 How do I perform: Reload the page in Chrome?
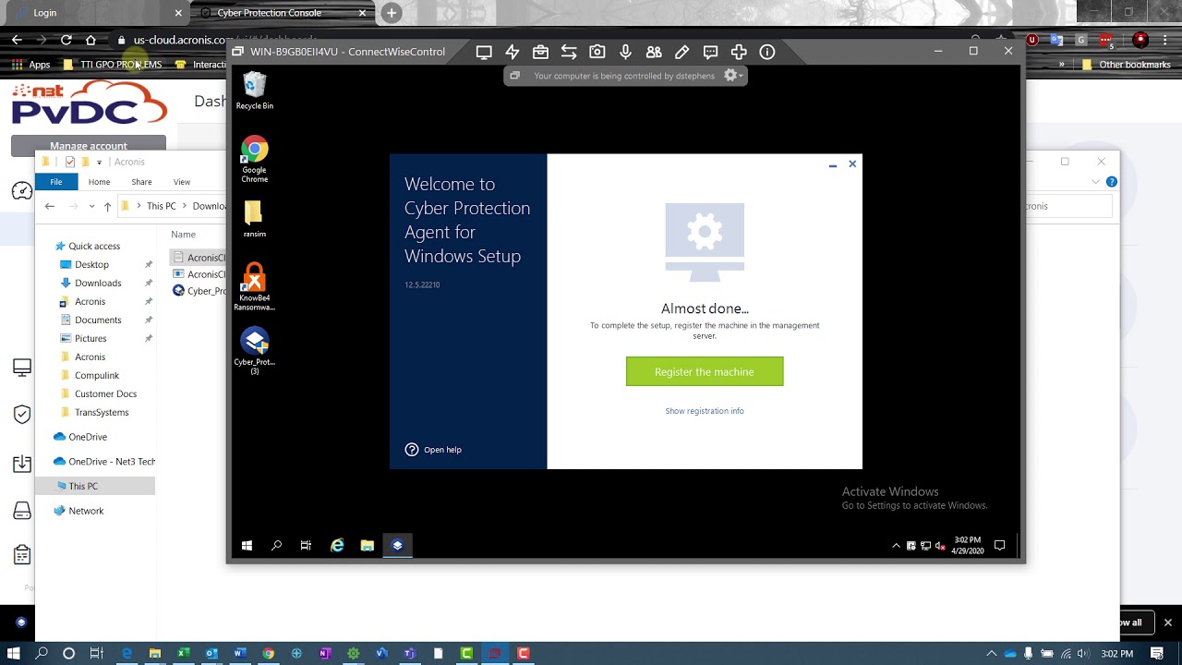66,40
